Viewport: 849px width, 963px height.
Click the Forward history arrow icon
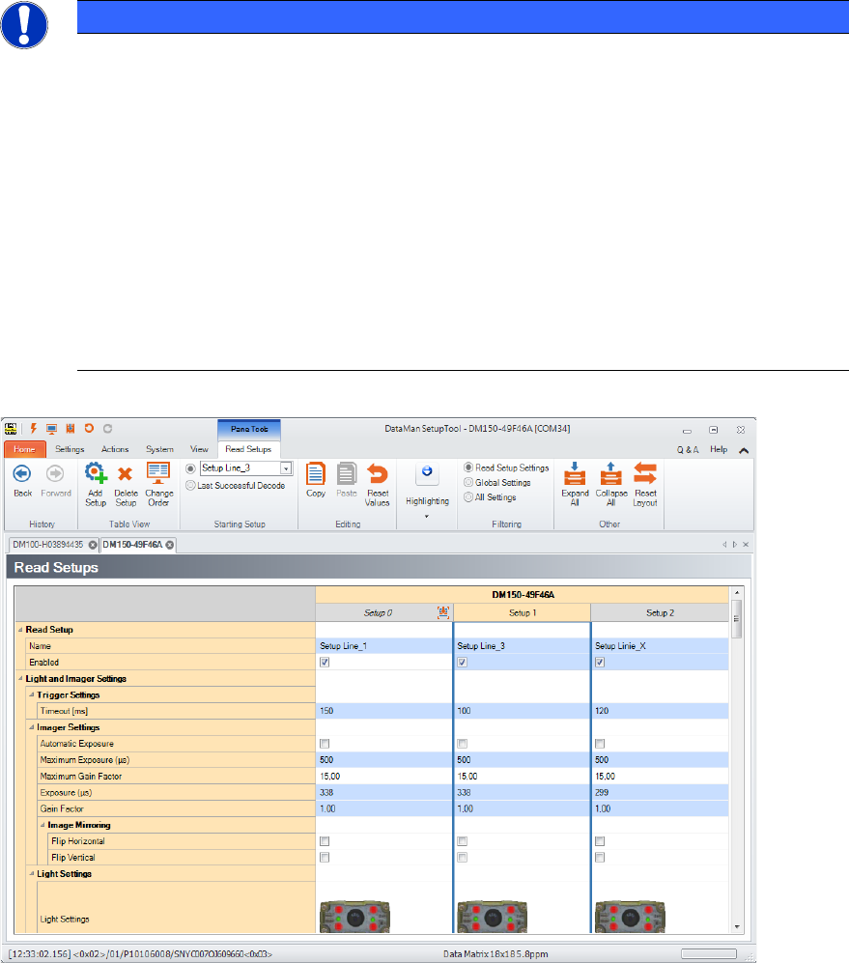coord(55,473)
